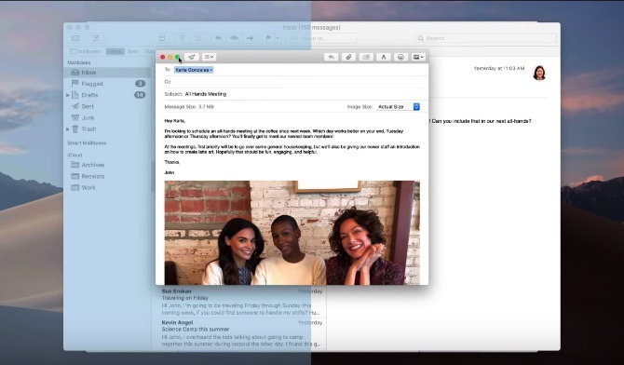
Task: Click the paperclip attach file icon
Action: click(x=348, y=57)
